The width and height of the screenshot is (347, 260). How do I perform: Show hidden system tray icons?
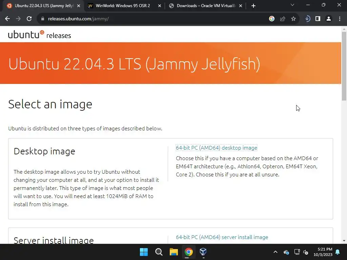(x=275, y=252)
